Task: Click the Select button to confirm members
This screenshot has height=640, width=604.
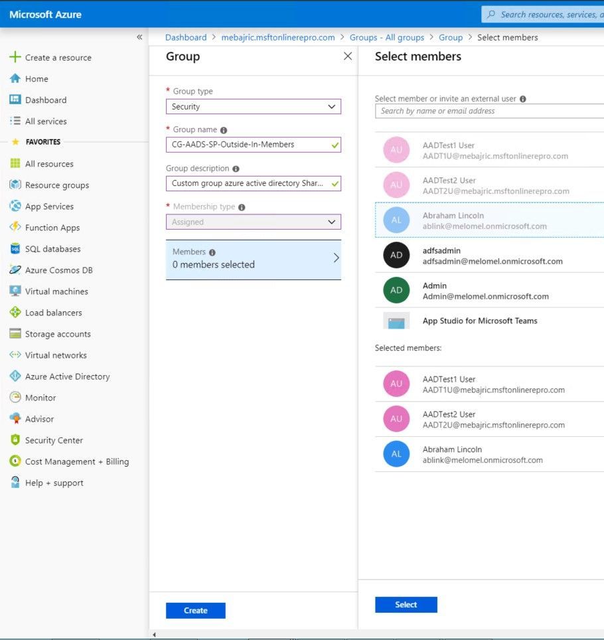Action: [406, 604]
